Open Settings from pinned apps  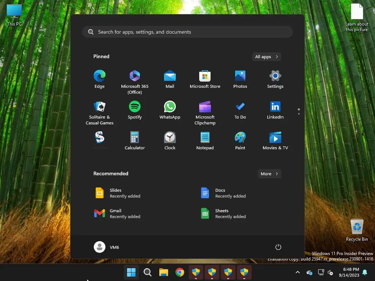(275, 79)
